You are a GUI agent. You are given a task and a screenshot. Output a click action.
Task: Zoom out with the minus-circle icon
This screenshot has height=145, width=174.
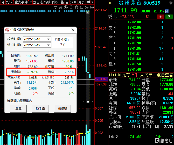92,8
